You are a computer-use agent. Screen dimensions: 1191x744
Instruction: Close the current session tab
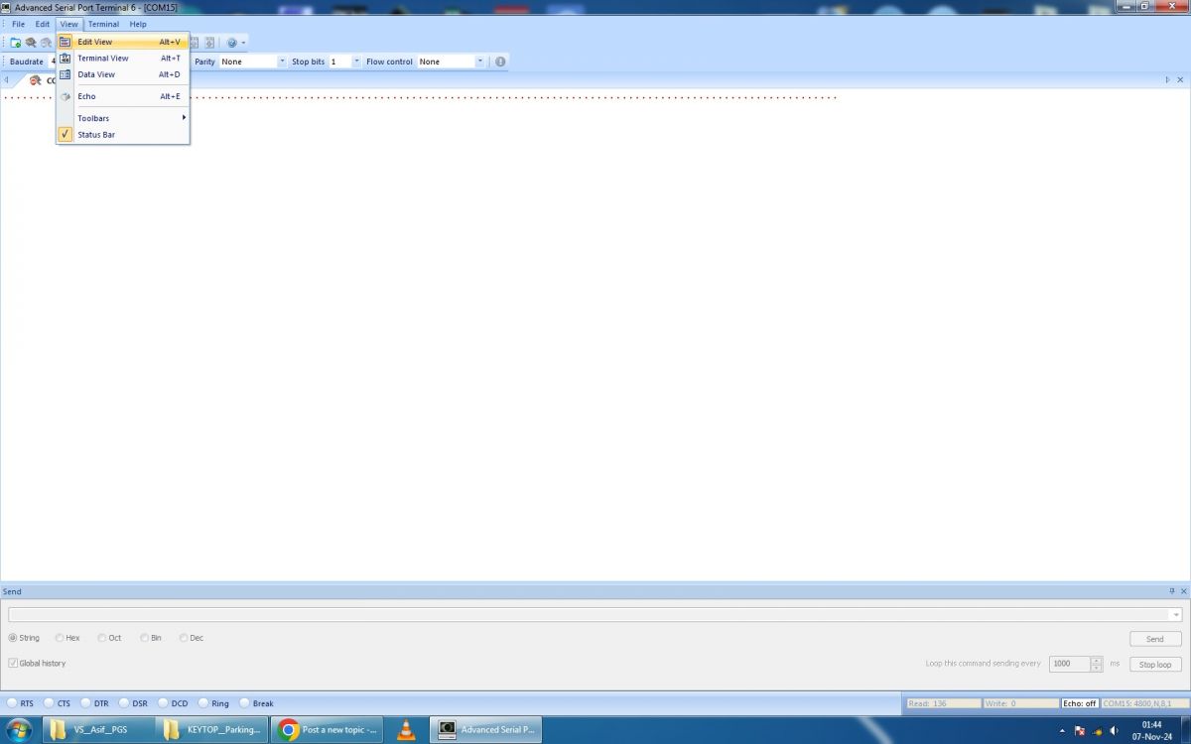click(1181, 80)
